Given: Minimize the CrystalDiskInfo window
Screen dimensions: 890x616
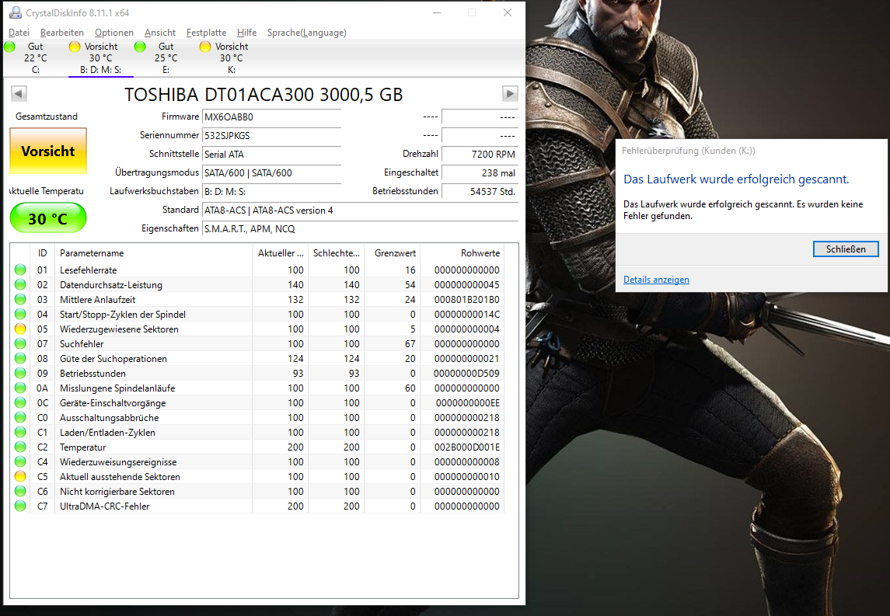Looking at the screenshot, I should 437,12.
